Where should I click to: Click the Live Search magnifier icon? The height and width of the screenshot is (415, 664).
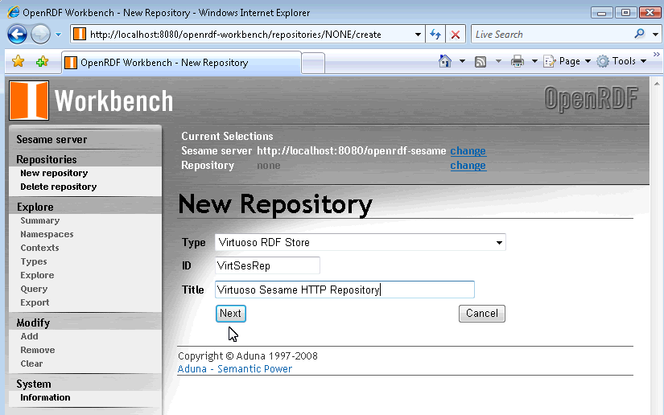[x=640, y=35]
